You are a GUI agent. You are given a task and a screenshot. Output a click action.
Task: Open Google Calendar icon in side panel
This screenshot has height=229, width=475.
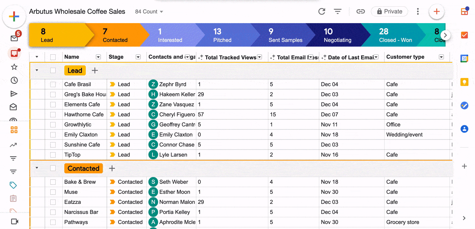pos(464,58)
